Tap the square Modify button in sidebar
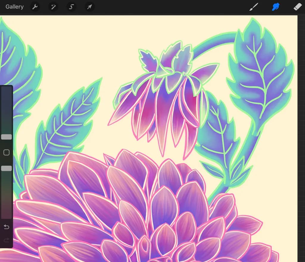Image resolution: width=305 pixels, height=262 pixels. 7,152
